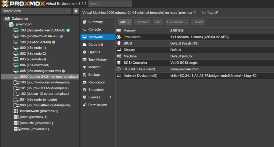Click the No Tags label
This screenshot has height=147, width=274.
tap(208, 13)
